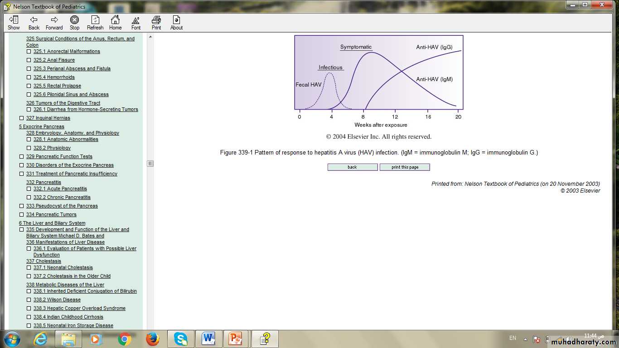Image resolution: width=619 pixels, height=348 pixels.
Task: Print using the toolbar Print icon
Action: (x=156, y=22)
